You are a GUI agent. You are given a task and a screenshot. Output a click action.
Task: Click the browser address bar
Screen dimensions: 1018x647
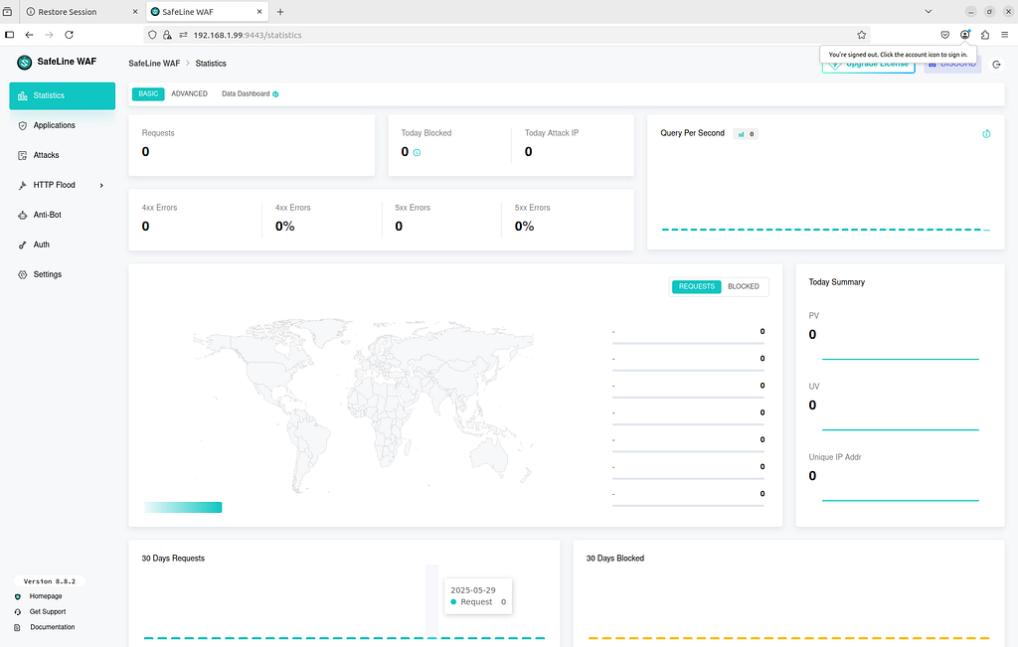point(506,35)
